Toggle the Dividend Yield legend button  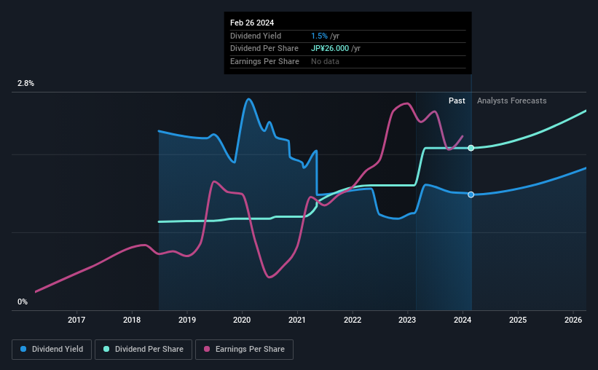tap(52, 350)
